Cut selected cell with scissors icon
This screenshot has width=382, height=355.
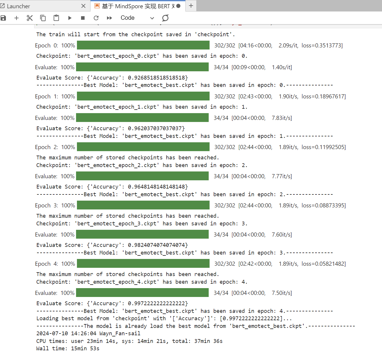point(29,18)
